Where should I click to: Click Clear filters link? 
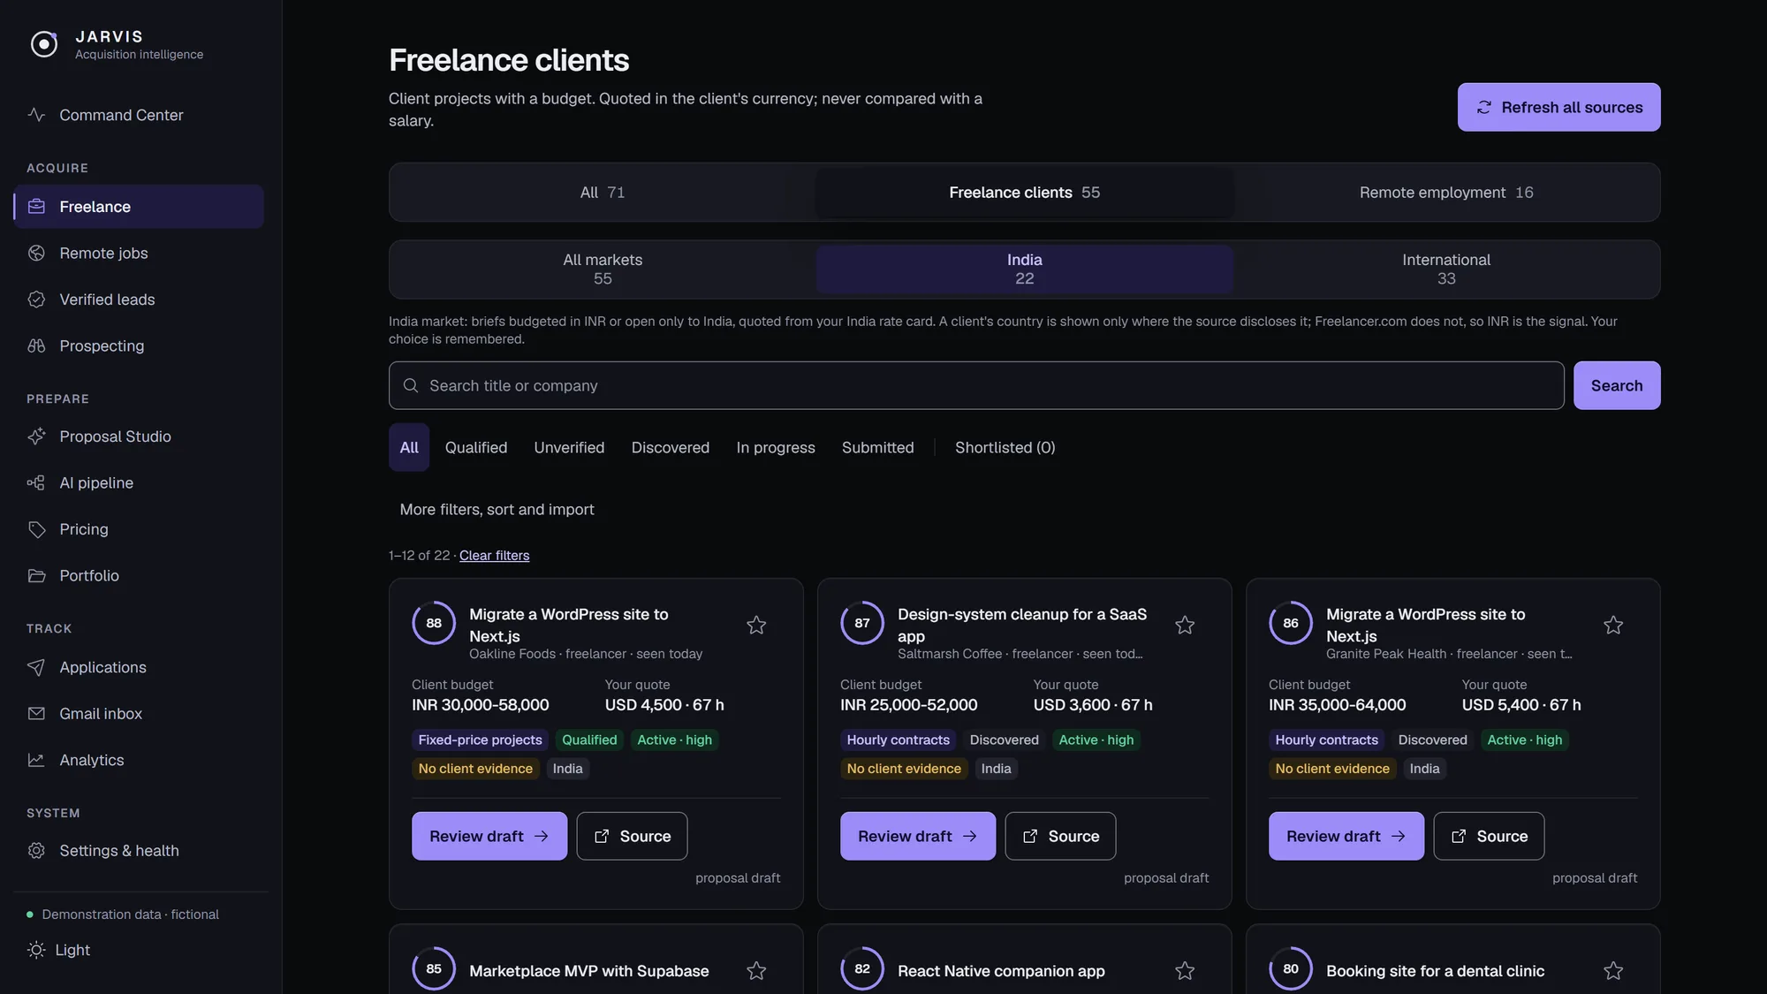coord(494,555)
